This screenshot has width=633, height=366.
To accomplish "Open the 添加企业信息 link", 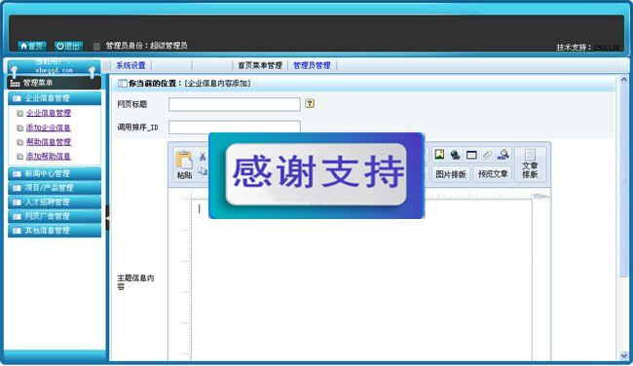I will (49, 128).
